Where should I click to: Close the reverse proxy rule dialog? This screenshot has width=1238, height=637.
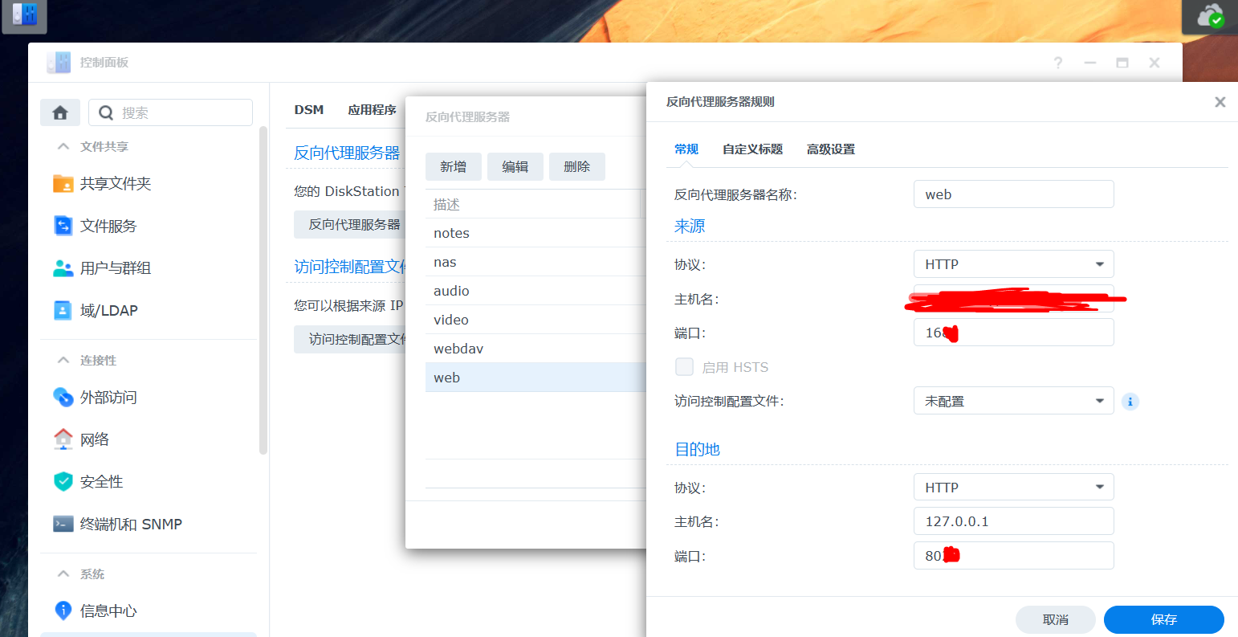pyautogui.click(x=1220, y=102)
